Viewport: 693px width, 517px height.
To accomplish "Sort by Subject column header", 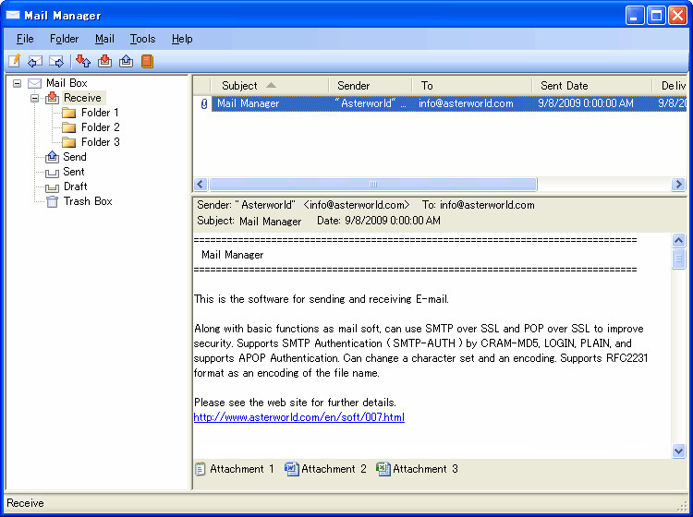I will pyautogui.click(x=270, y=86).
